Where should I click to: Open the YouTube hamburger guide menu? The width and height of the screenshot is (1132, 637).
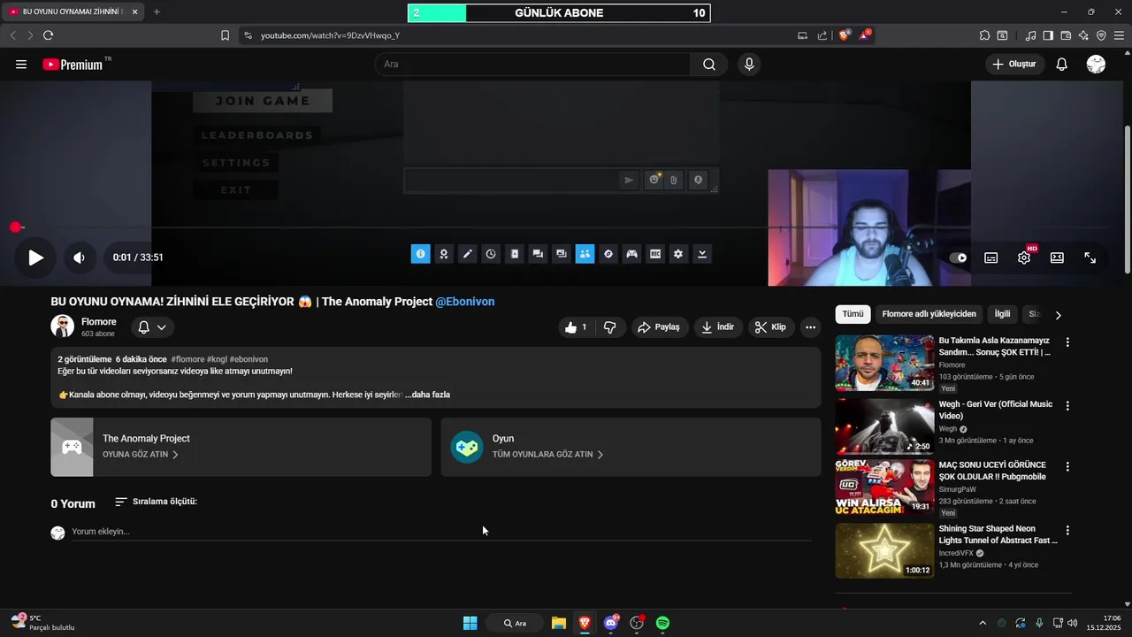[x=21, y=65]
